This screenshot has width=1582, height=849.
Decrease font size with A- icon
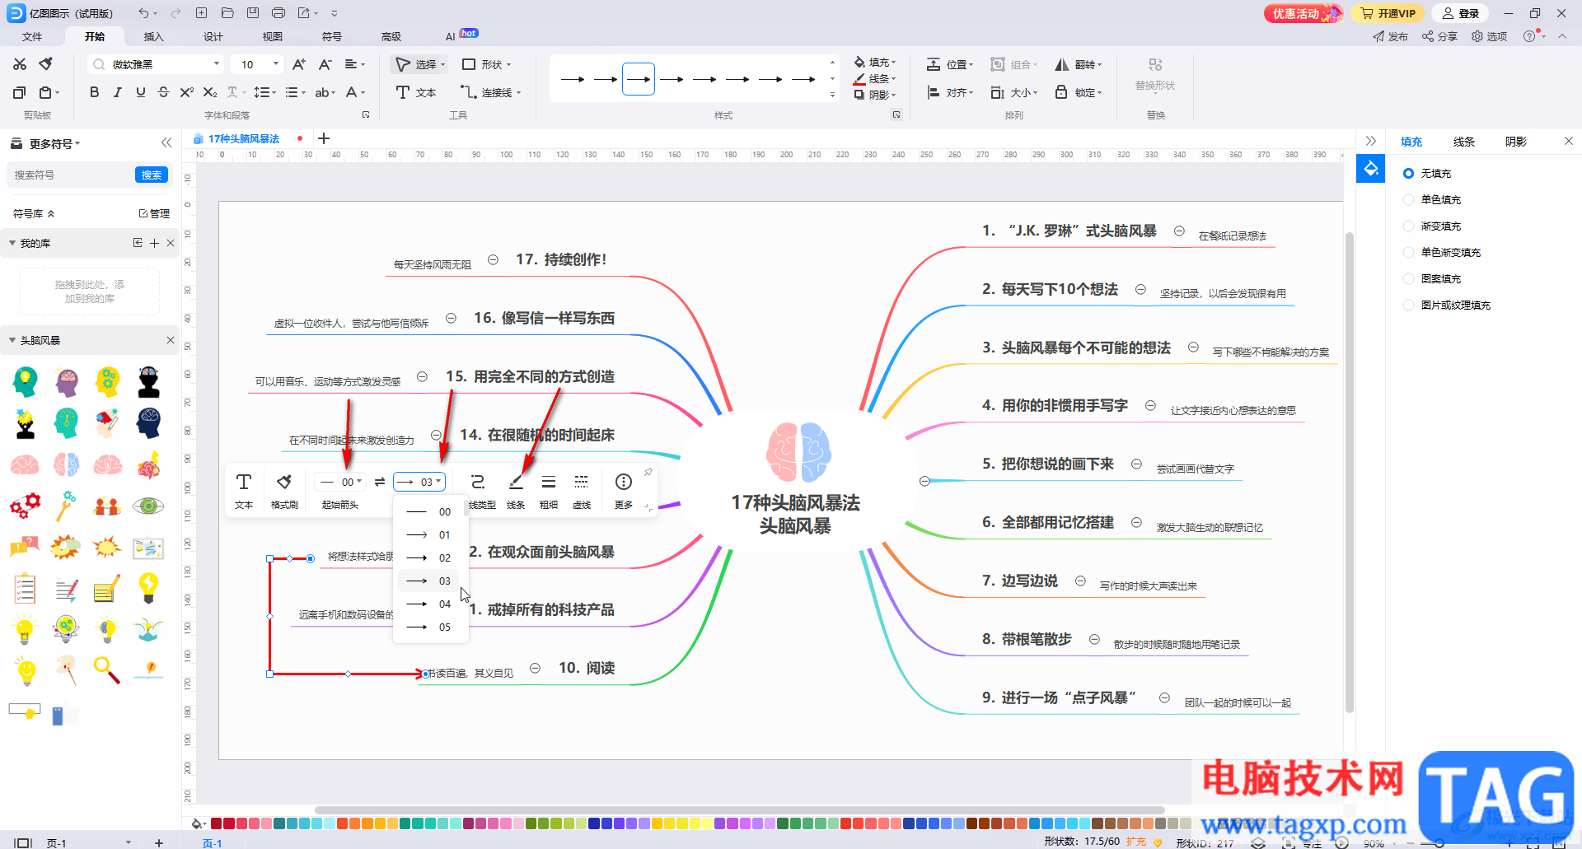pos(325,64)
